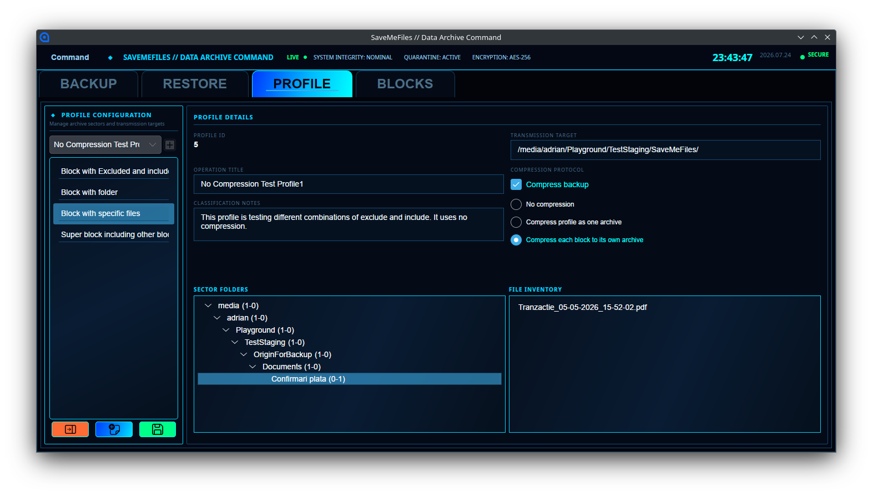Click the profile ID value 5
The width and height of the screenshot is (873, 496).
[196, 144]
